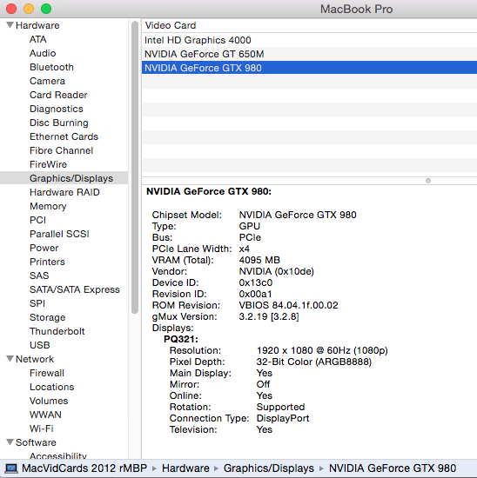Click the ROM Revision VBIOS 84.04.1f.00.02 value

pos(288,305)
